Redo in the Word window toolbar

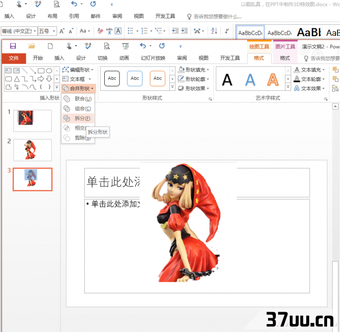(93, 4)
